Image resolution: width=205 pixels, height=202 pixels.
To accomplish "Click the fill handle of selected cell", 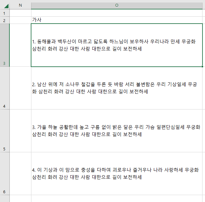I will pyautogui.click(x=202, y=67).
